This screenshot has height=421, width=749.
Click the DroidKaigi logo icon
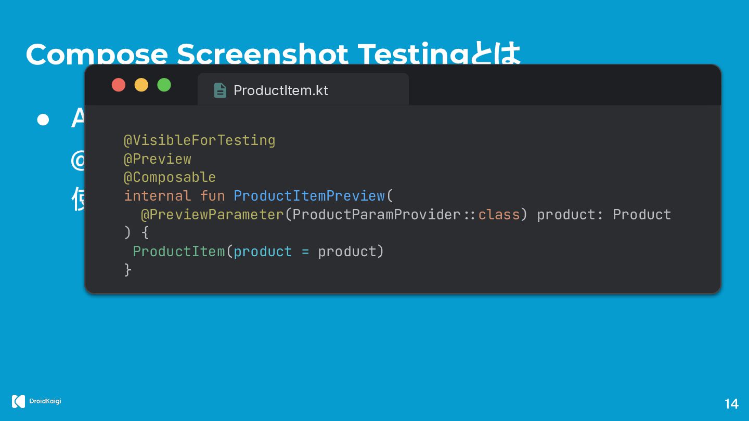click(18, 401)
